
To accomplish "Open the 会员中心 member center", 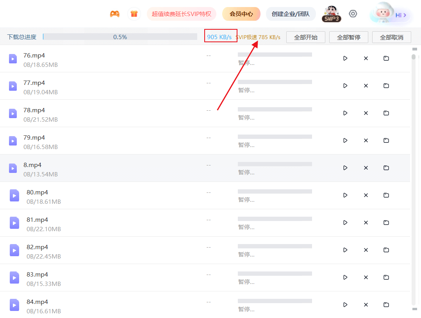I will click(241, 14).
